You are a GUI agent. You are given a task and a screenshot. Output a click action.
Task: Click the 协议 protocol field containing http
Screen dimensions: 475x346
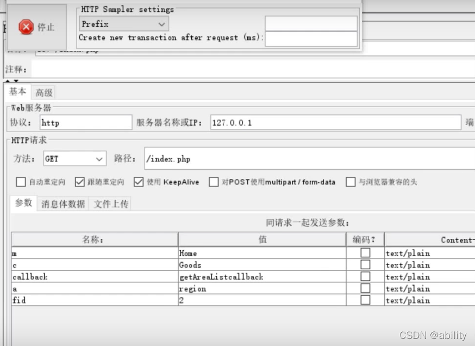click(86, 122)
